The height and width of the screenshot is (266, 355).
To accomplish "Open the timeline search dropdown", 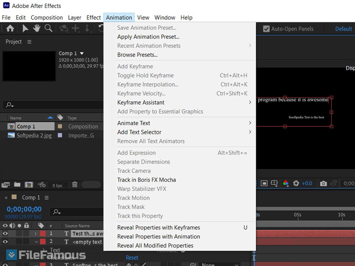I will point(57,212).
